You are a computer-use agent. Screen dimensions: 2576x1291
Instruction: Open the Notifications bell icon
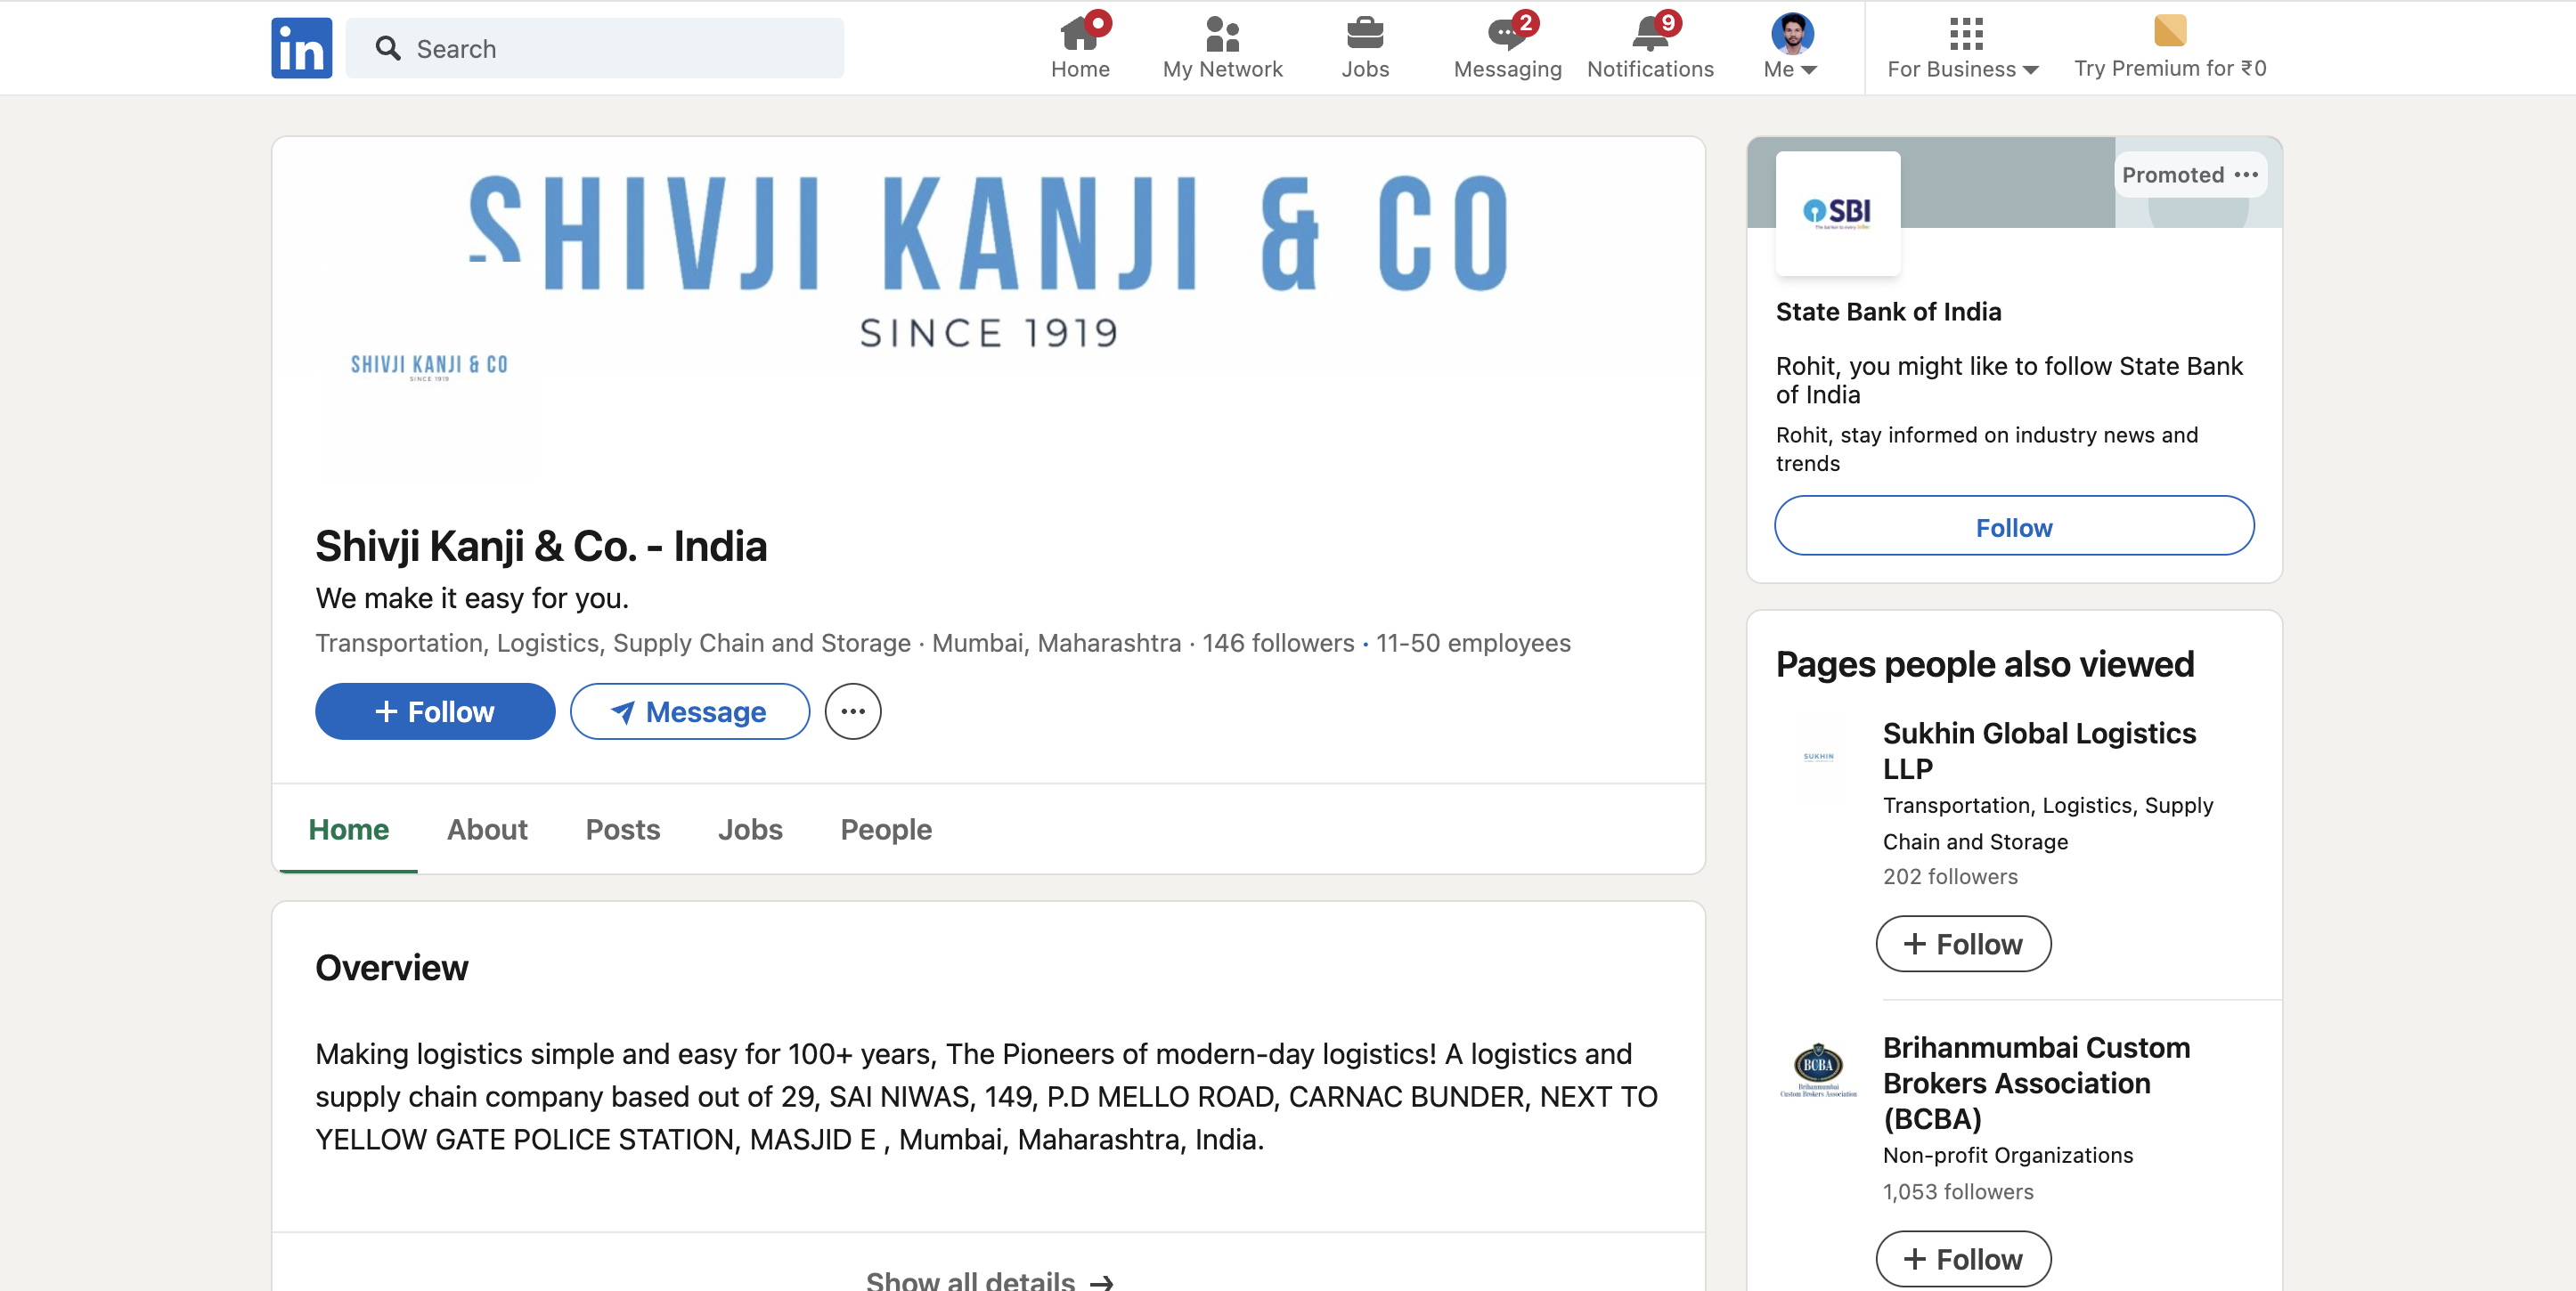[1649, 34]
